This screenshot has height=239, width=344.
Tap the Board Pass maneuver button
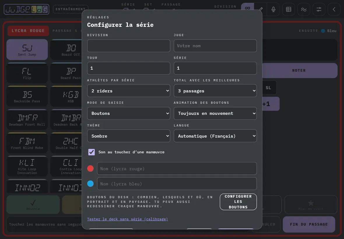pos(66,73)
